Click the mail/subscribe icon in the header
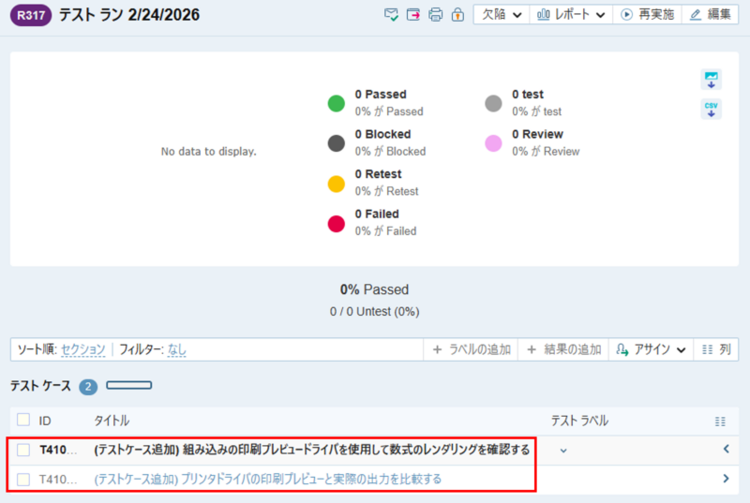The height and width of the screenshot is (503, 750). 391,14
